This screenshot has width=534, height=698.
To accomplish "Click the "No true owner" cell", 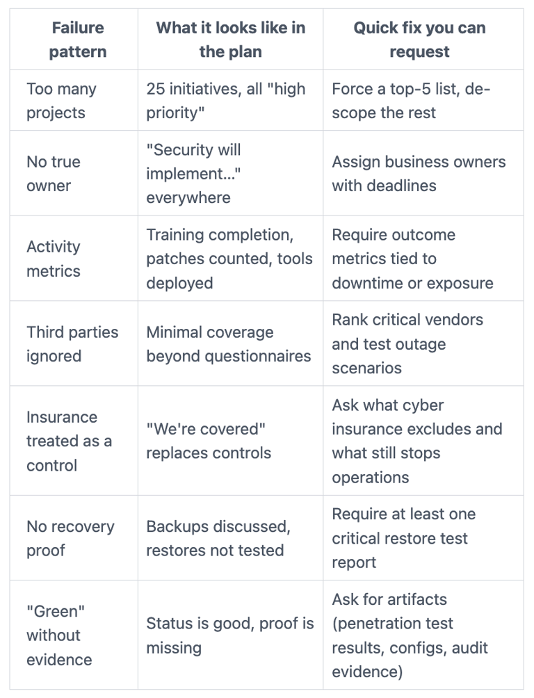I will pyautogui.click(x=54, y=174).
